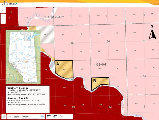
Task: Click the Southern Block B legend heading
Action: click(18, 98)
